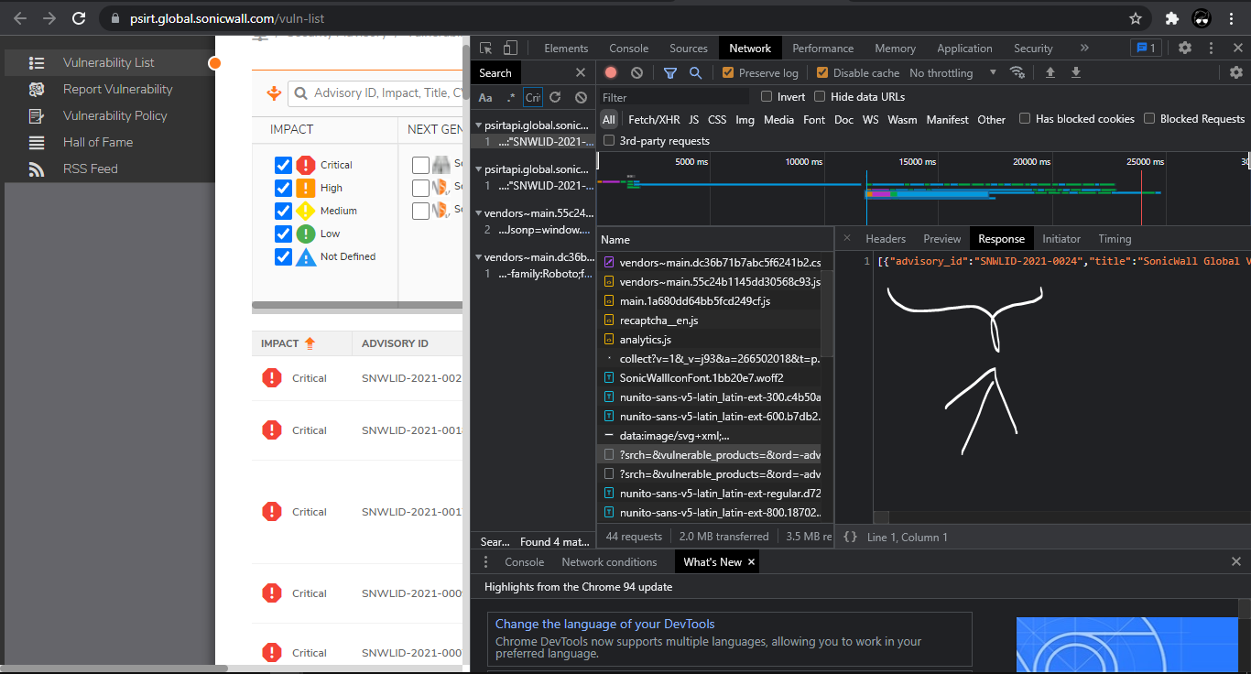The height and width of the screenshot is (674, 1251).
Task: Enable the Invert filter checkbox
Action: click(x=767, y=96)
